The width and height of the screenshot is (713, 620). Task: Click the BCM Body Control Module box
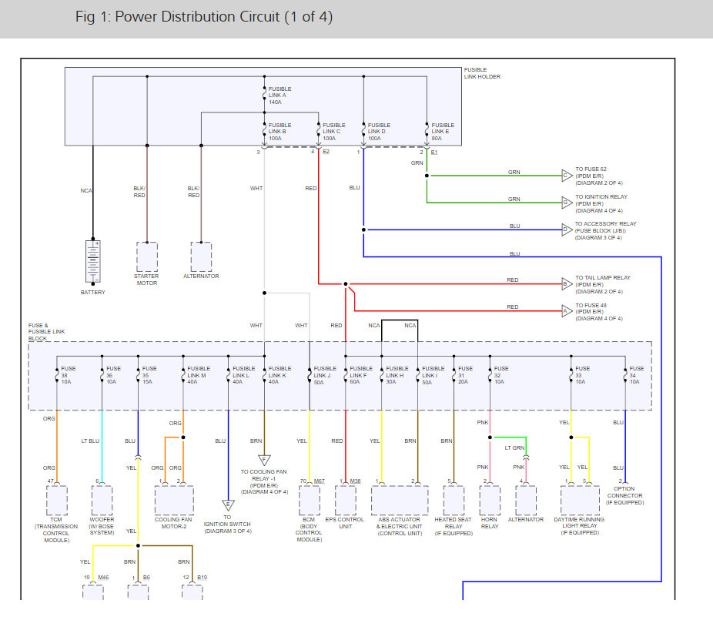point(310,501)
